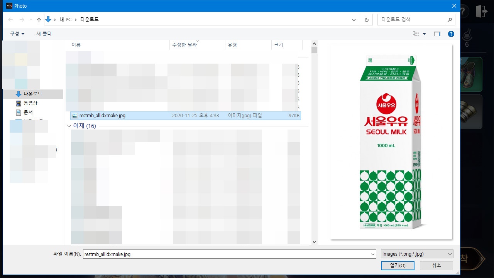Select 문서 in the navigation pane
This screenshot has height=278, width=494.
(x=28, y=113)
